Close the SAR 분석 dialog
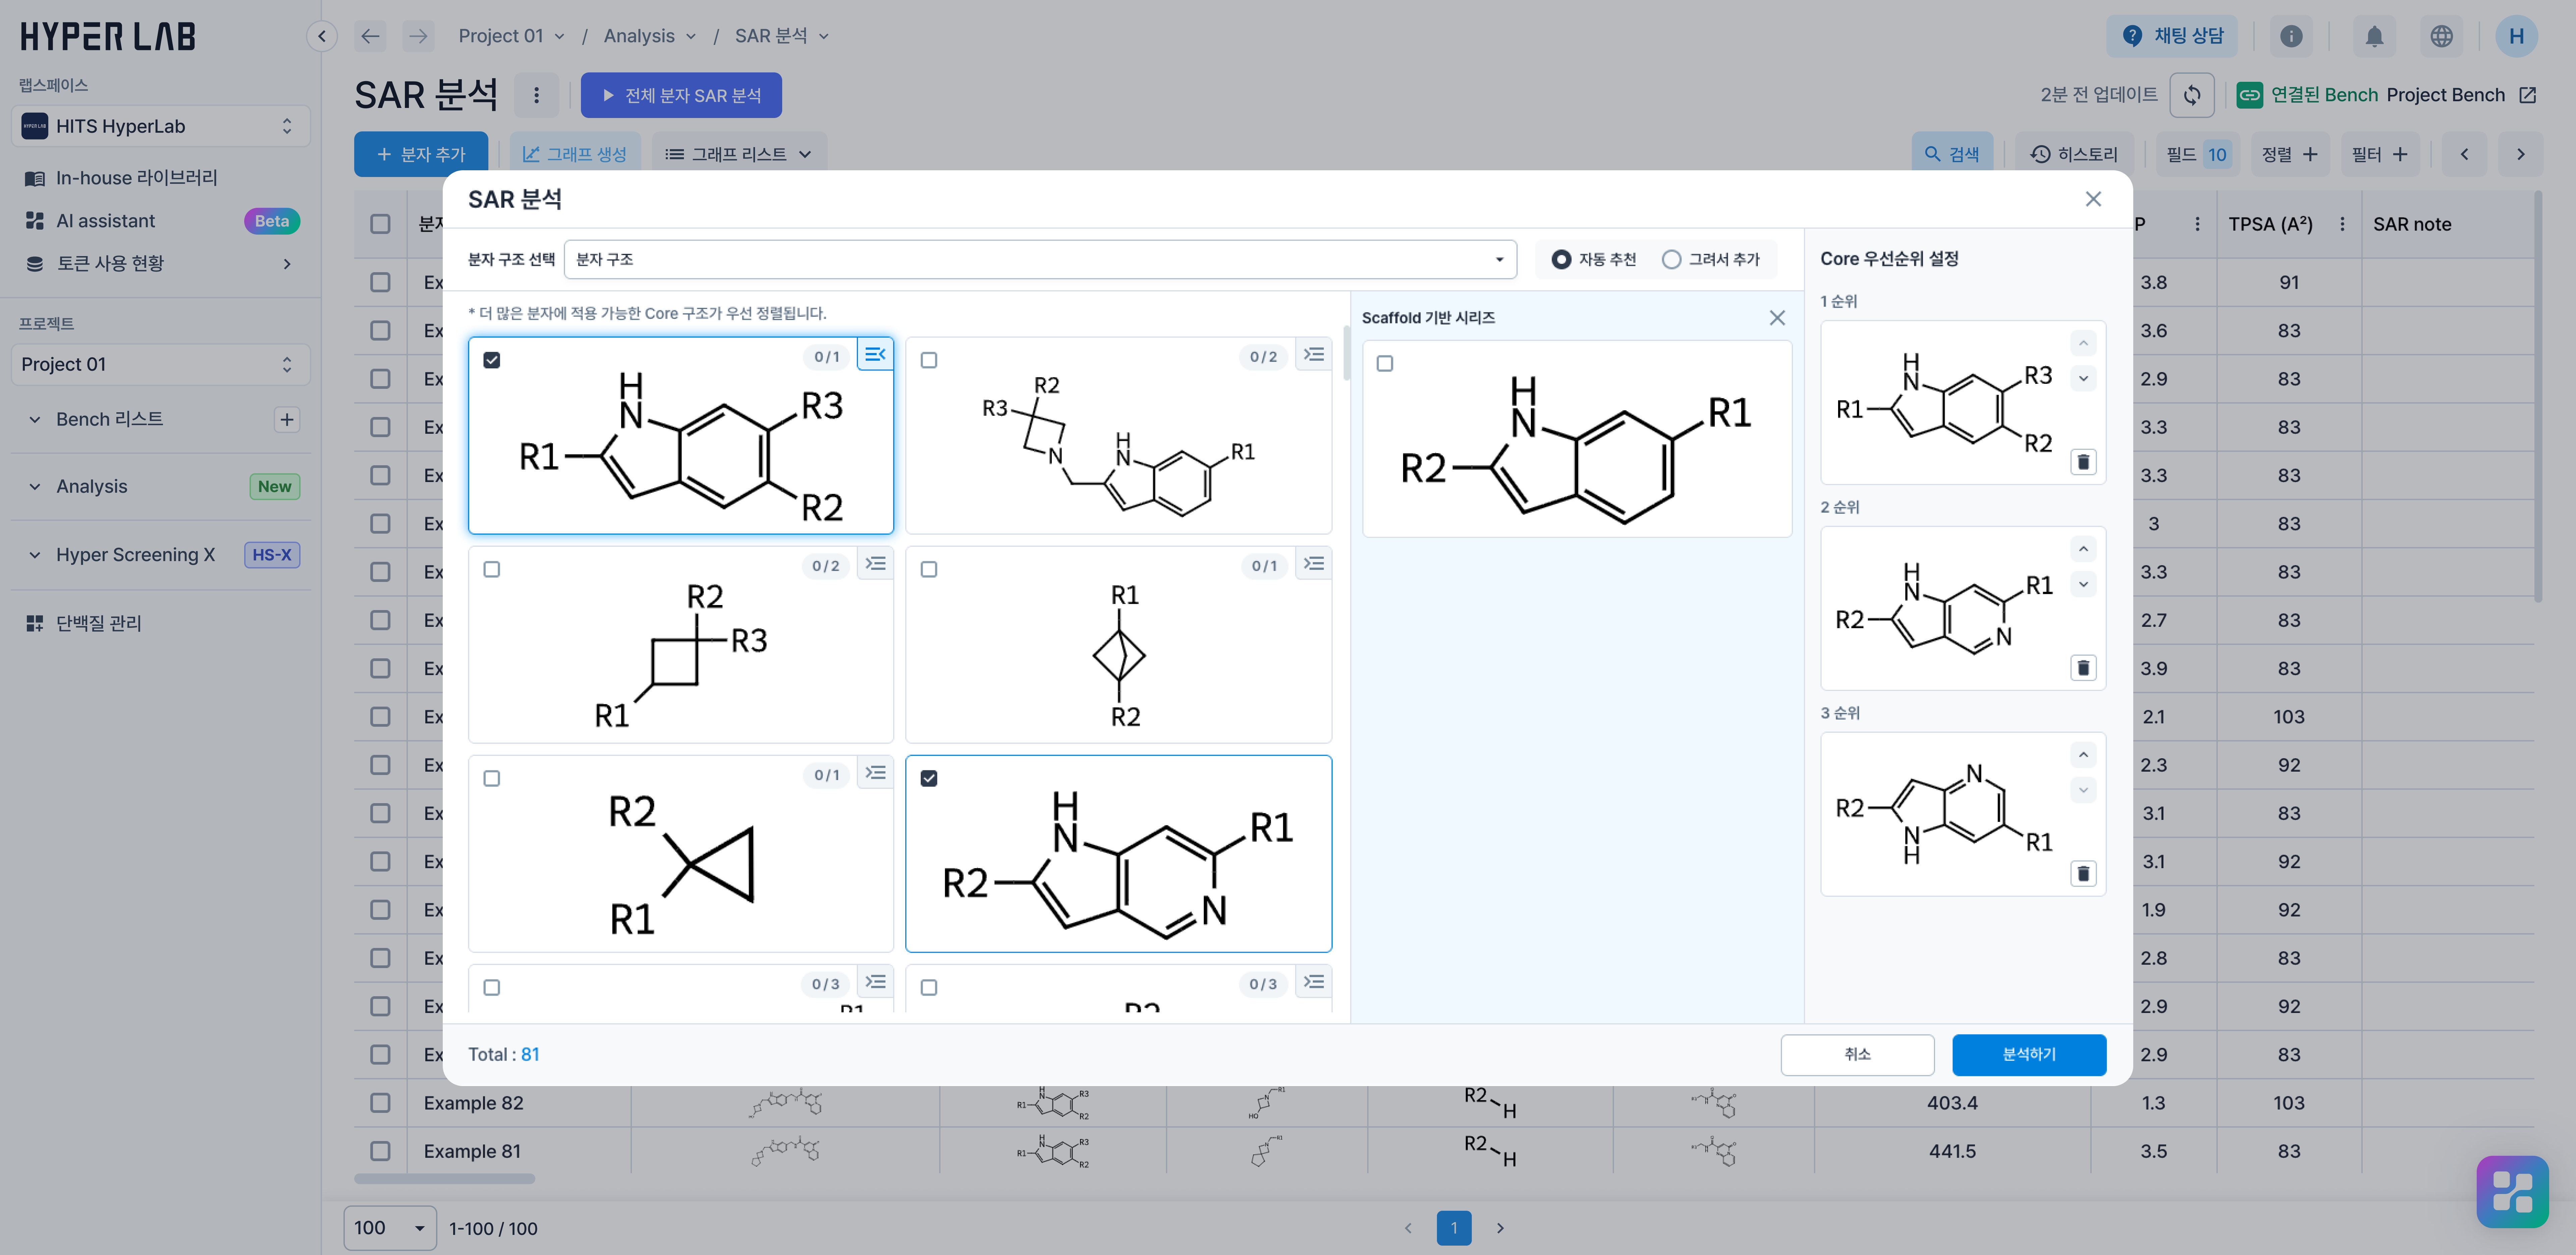 (2093, 199)
